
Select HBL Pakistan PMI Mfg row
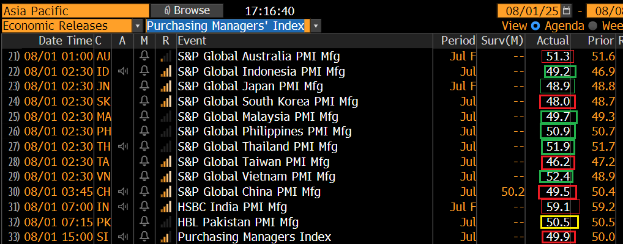pos(311,222)
